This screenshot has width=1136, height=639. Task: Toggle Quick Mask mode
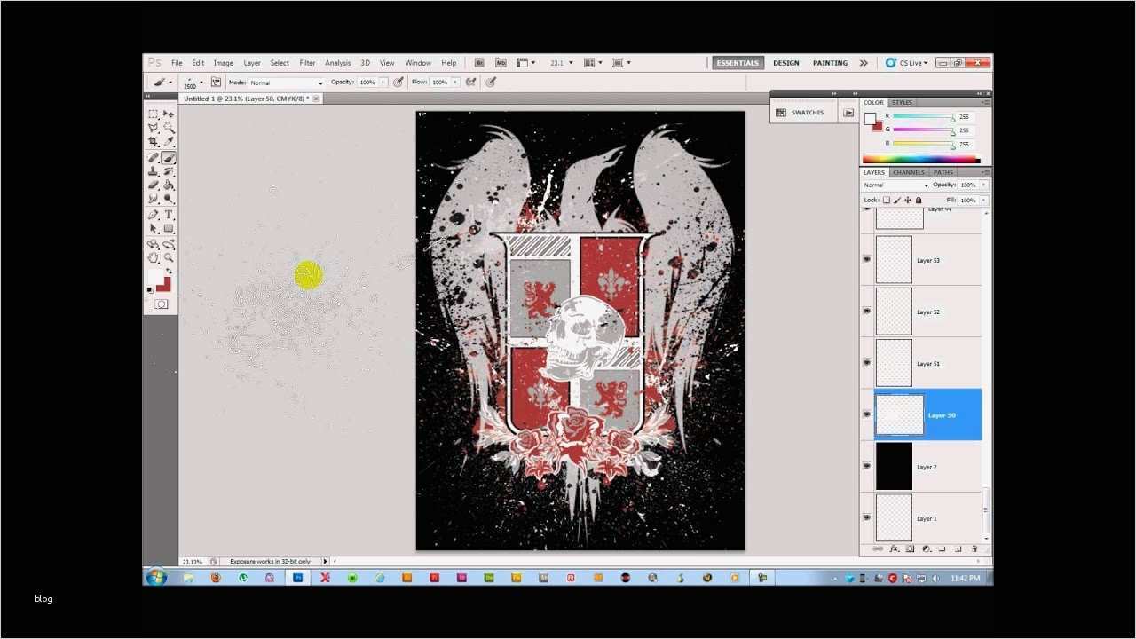(x=161, y=304)
